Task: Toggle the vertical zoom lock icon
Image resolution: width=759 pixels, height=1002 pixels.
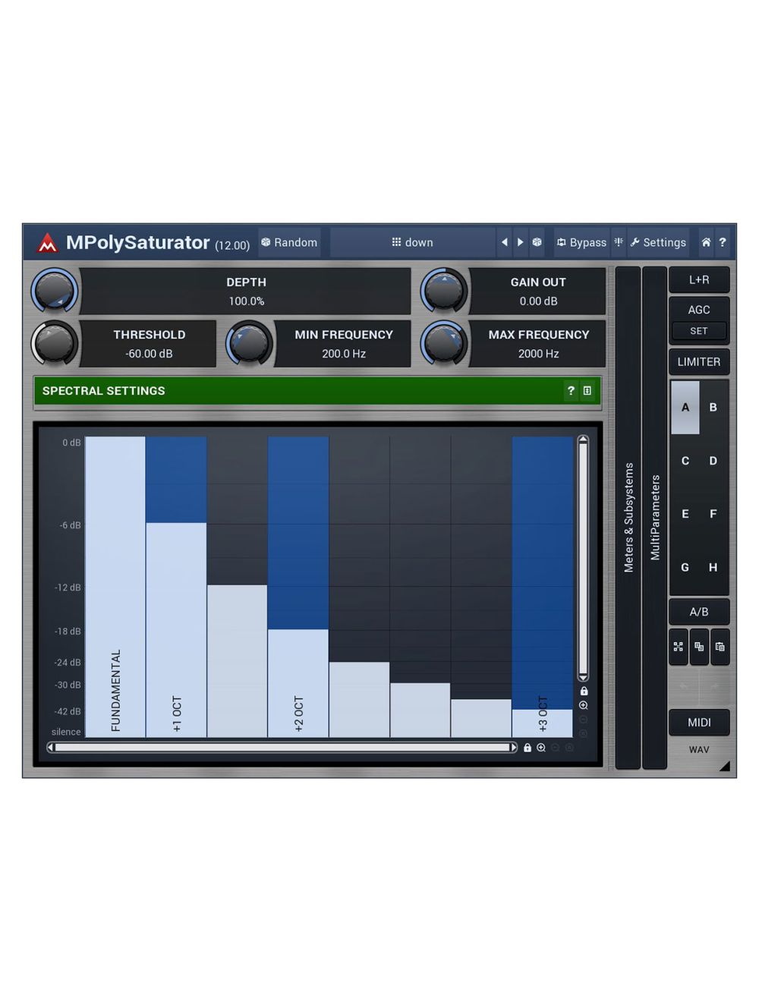Action: [x=584, y=692]
